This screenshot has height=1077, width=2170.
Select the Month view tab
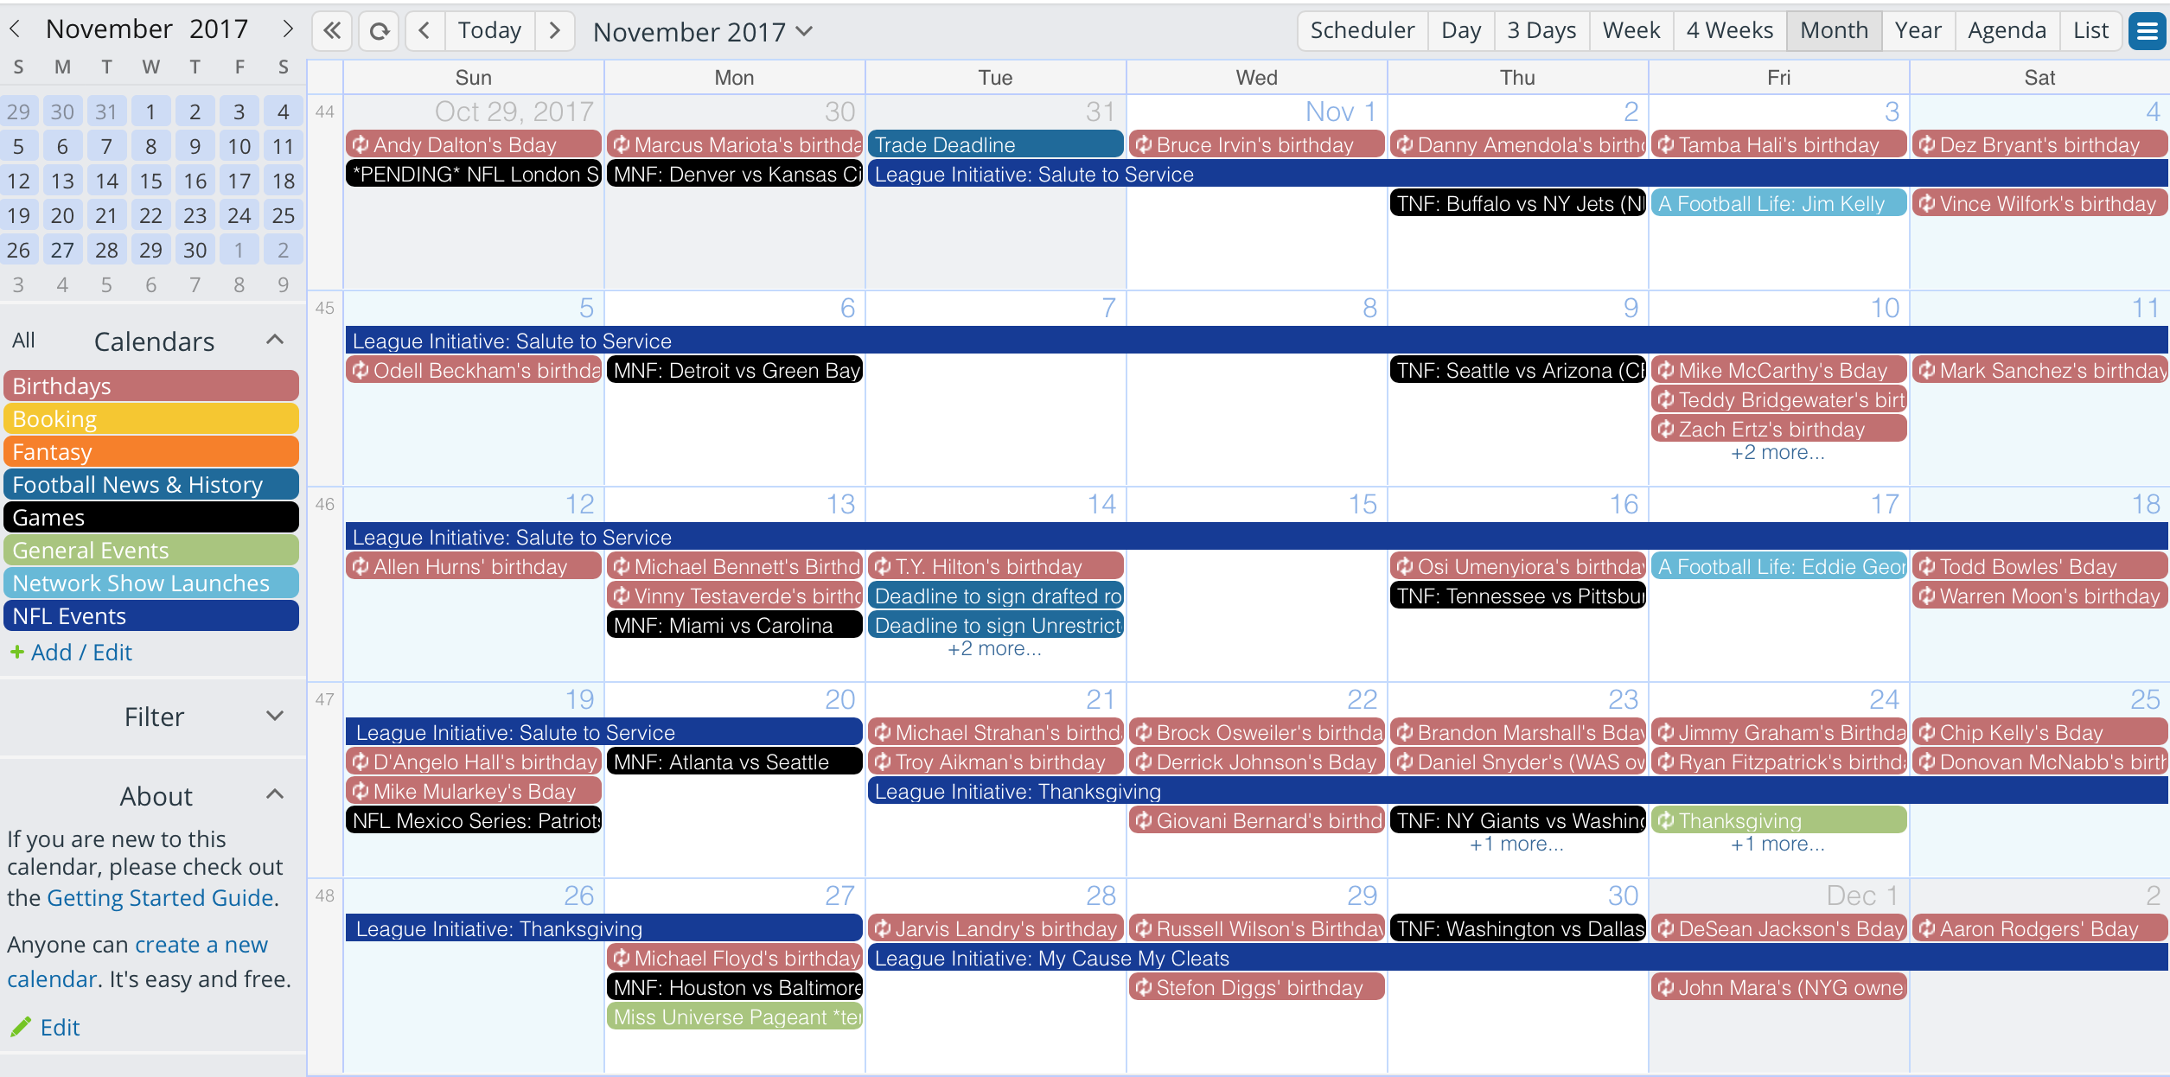pyautogui.click(x=1834, y=30)
